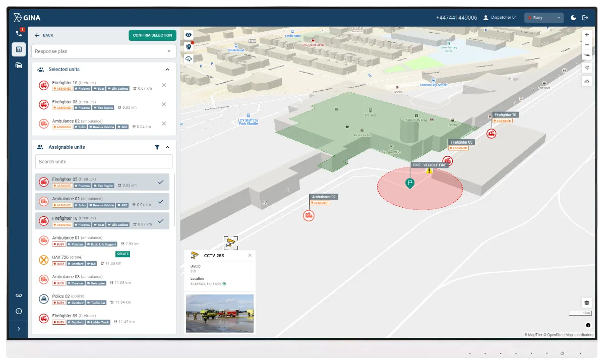Sign out using the logout icon
This screenshot has width=605, height=362.
(585, 17)
